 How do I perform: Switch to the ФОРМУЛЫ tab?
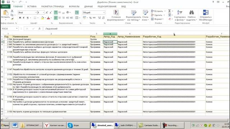pos(74,6)
